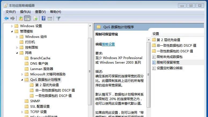Open 一致性数据包的 DSCP 值 in settings list
The width and height of the screenshot is (208, 117).
pyautogui.click(x=175, y=51)
